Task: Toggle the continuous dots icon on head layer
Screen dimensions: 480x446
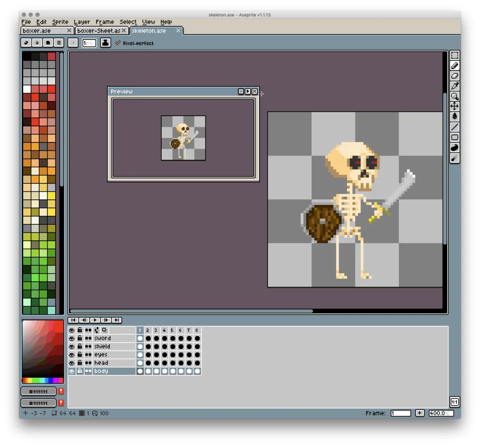Action: pyautogui.click(x=88, y=363)
